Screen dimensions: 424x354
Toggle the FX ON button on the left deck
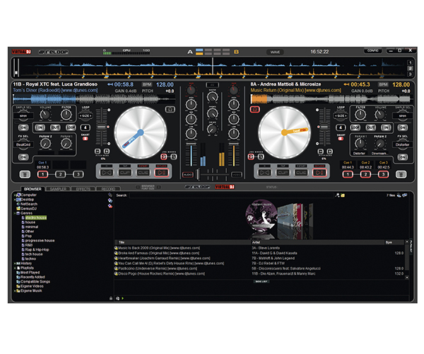(x=23, y=157)
